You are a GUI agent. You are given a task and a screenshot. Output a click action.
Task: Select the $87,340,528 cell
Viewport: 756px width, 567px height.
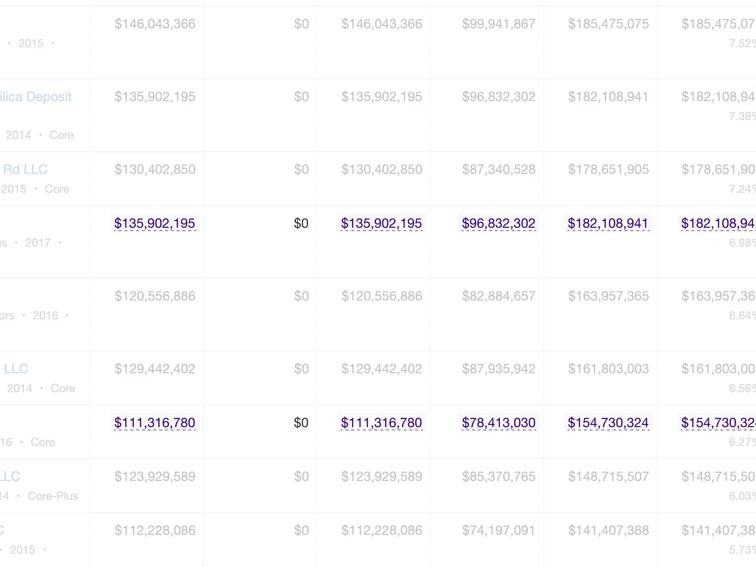click(x=499, y=170)
